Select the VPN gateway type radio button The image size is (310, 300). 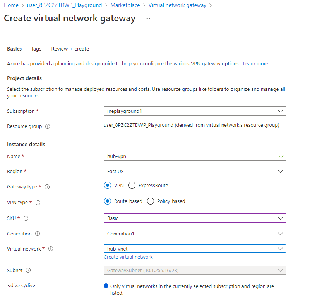(x=108, y=186)
